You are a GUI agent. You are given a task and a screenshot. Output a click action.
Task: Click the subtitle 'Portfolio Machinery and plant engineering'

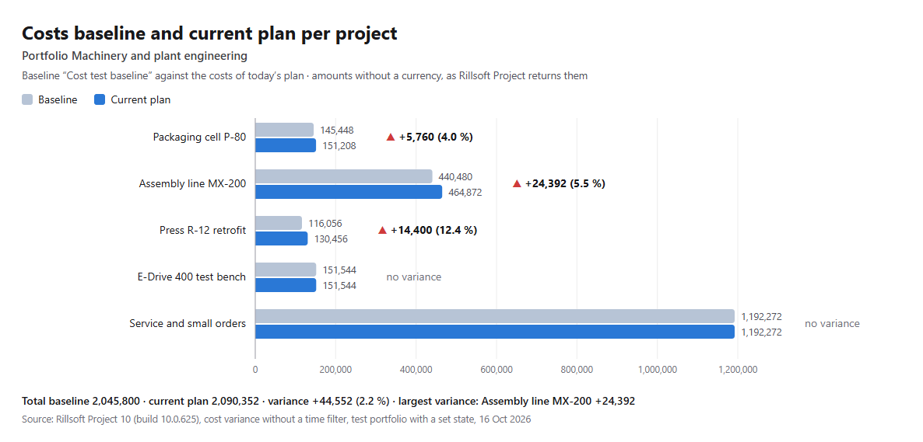coord(134,57)
